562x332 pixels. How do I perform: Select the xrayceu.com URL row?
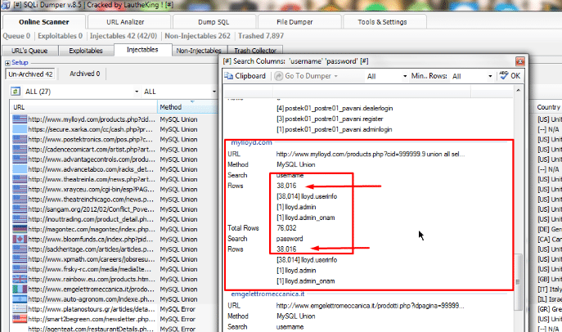[x=92, y=189]
